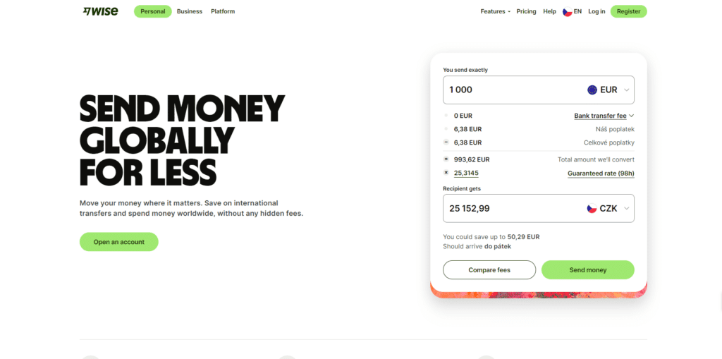Image resolution: width=722 pixels, height=359 pixels.
Task: Click the Guaranteed rate (98h) link
Action: (x=601, y=174)
